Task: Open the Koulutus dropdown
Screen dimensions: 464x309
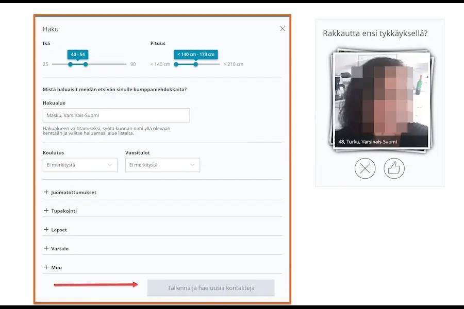Action: (80, 165)
